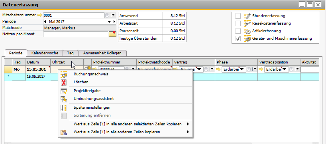The width and height of the screenshot is (326, 144).
Task: Open the Mitarbeiternummer selection list circle icon
Action: pos(107,15)
